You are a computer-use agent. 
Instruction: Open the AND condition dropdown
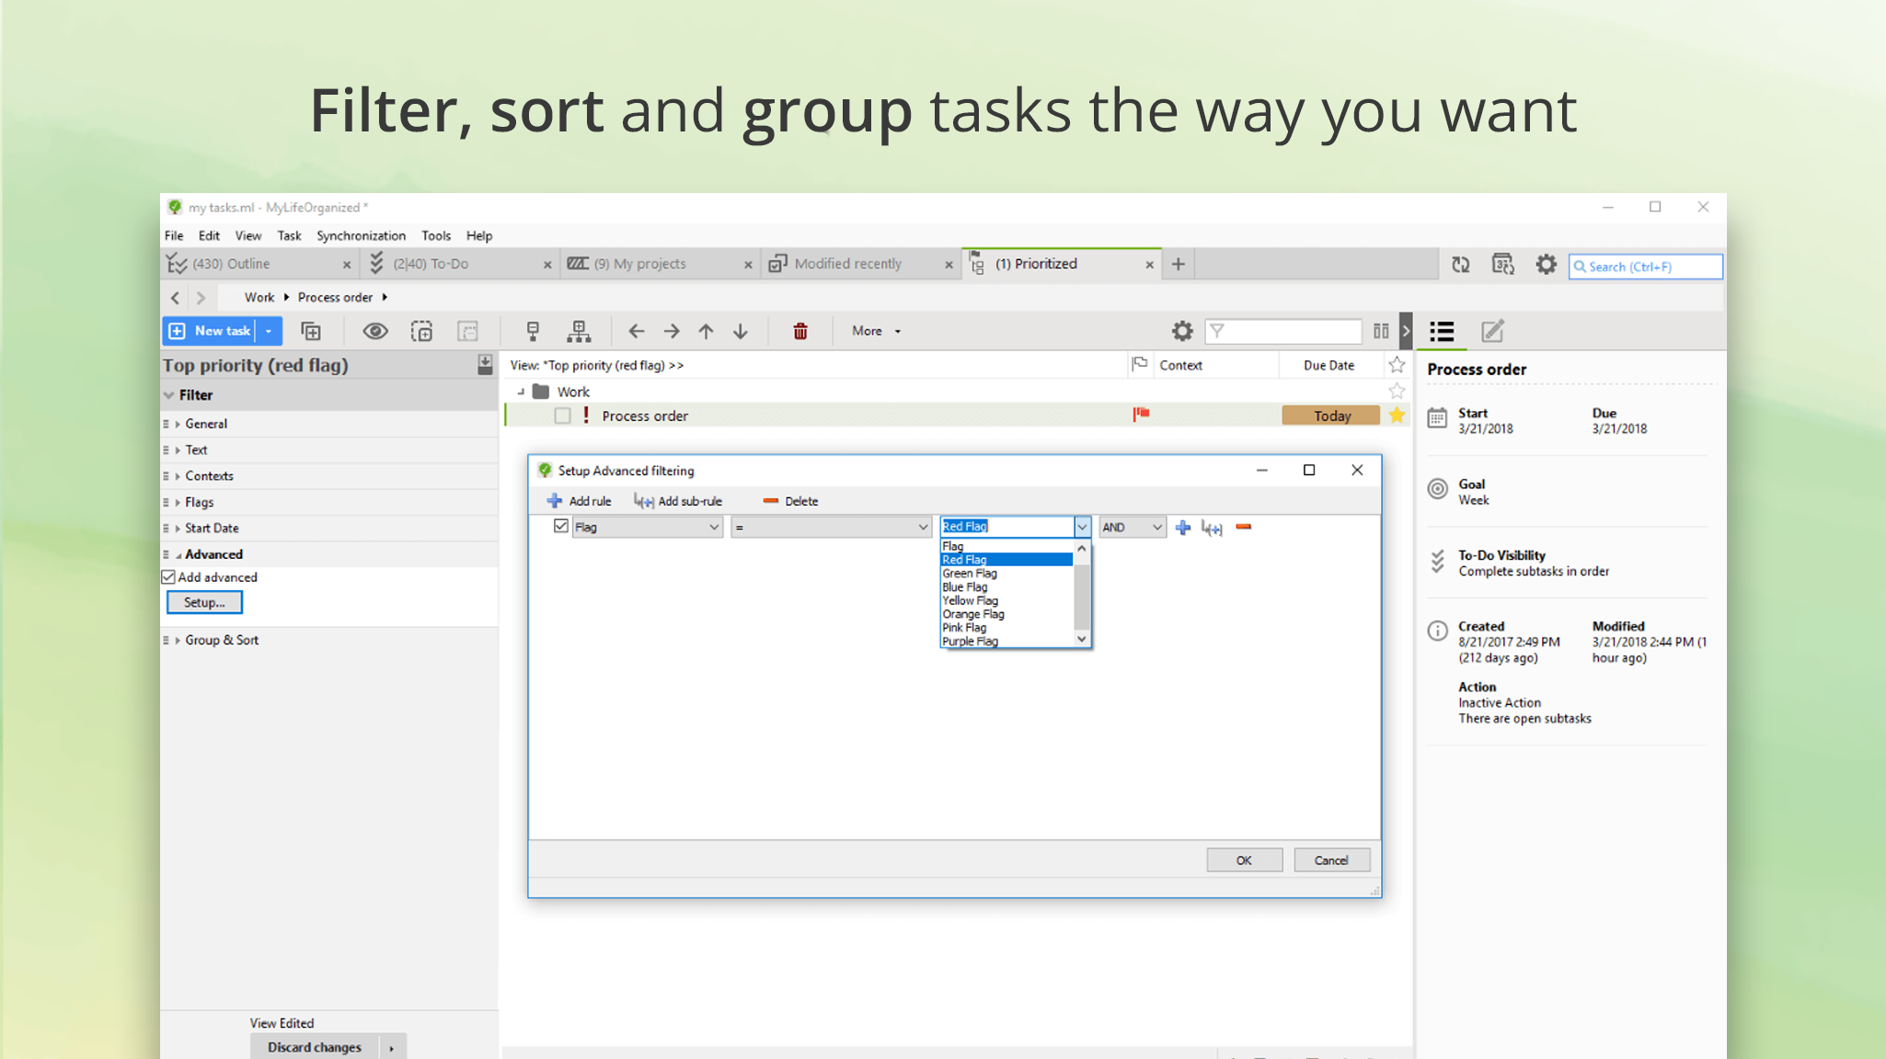pos(1131,527)
